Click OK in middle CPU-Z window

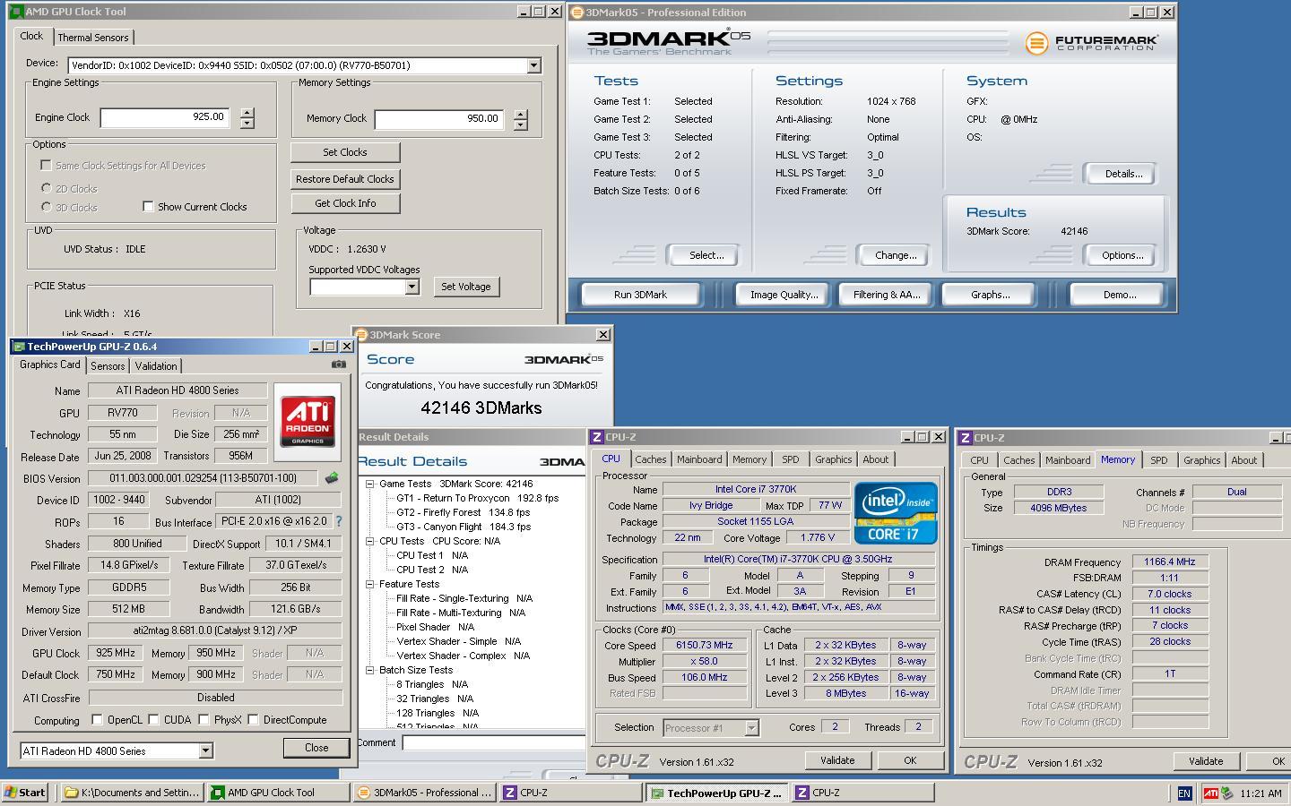[910, 760]
